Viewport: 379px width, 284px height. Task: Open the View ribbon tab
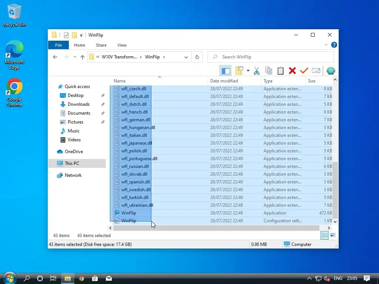[122, 45]
